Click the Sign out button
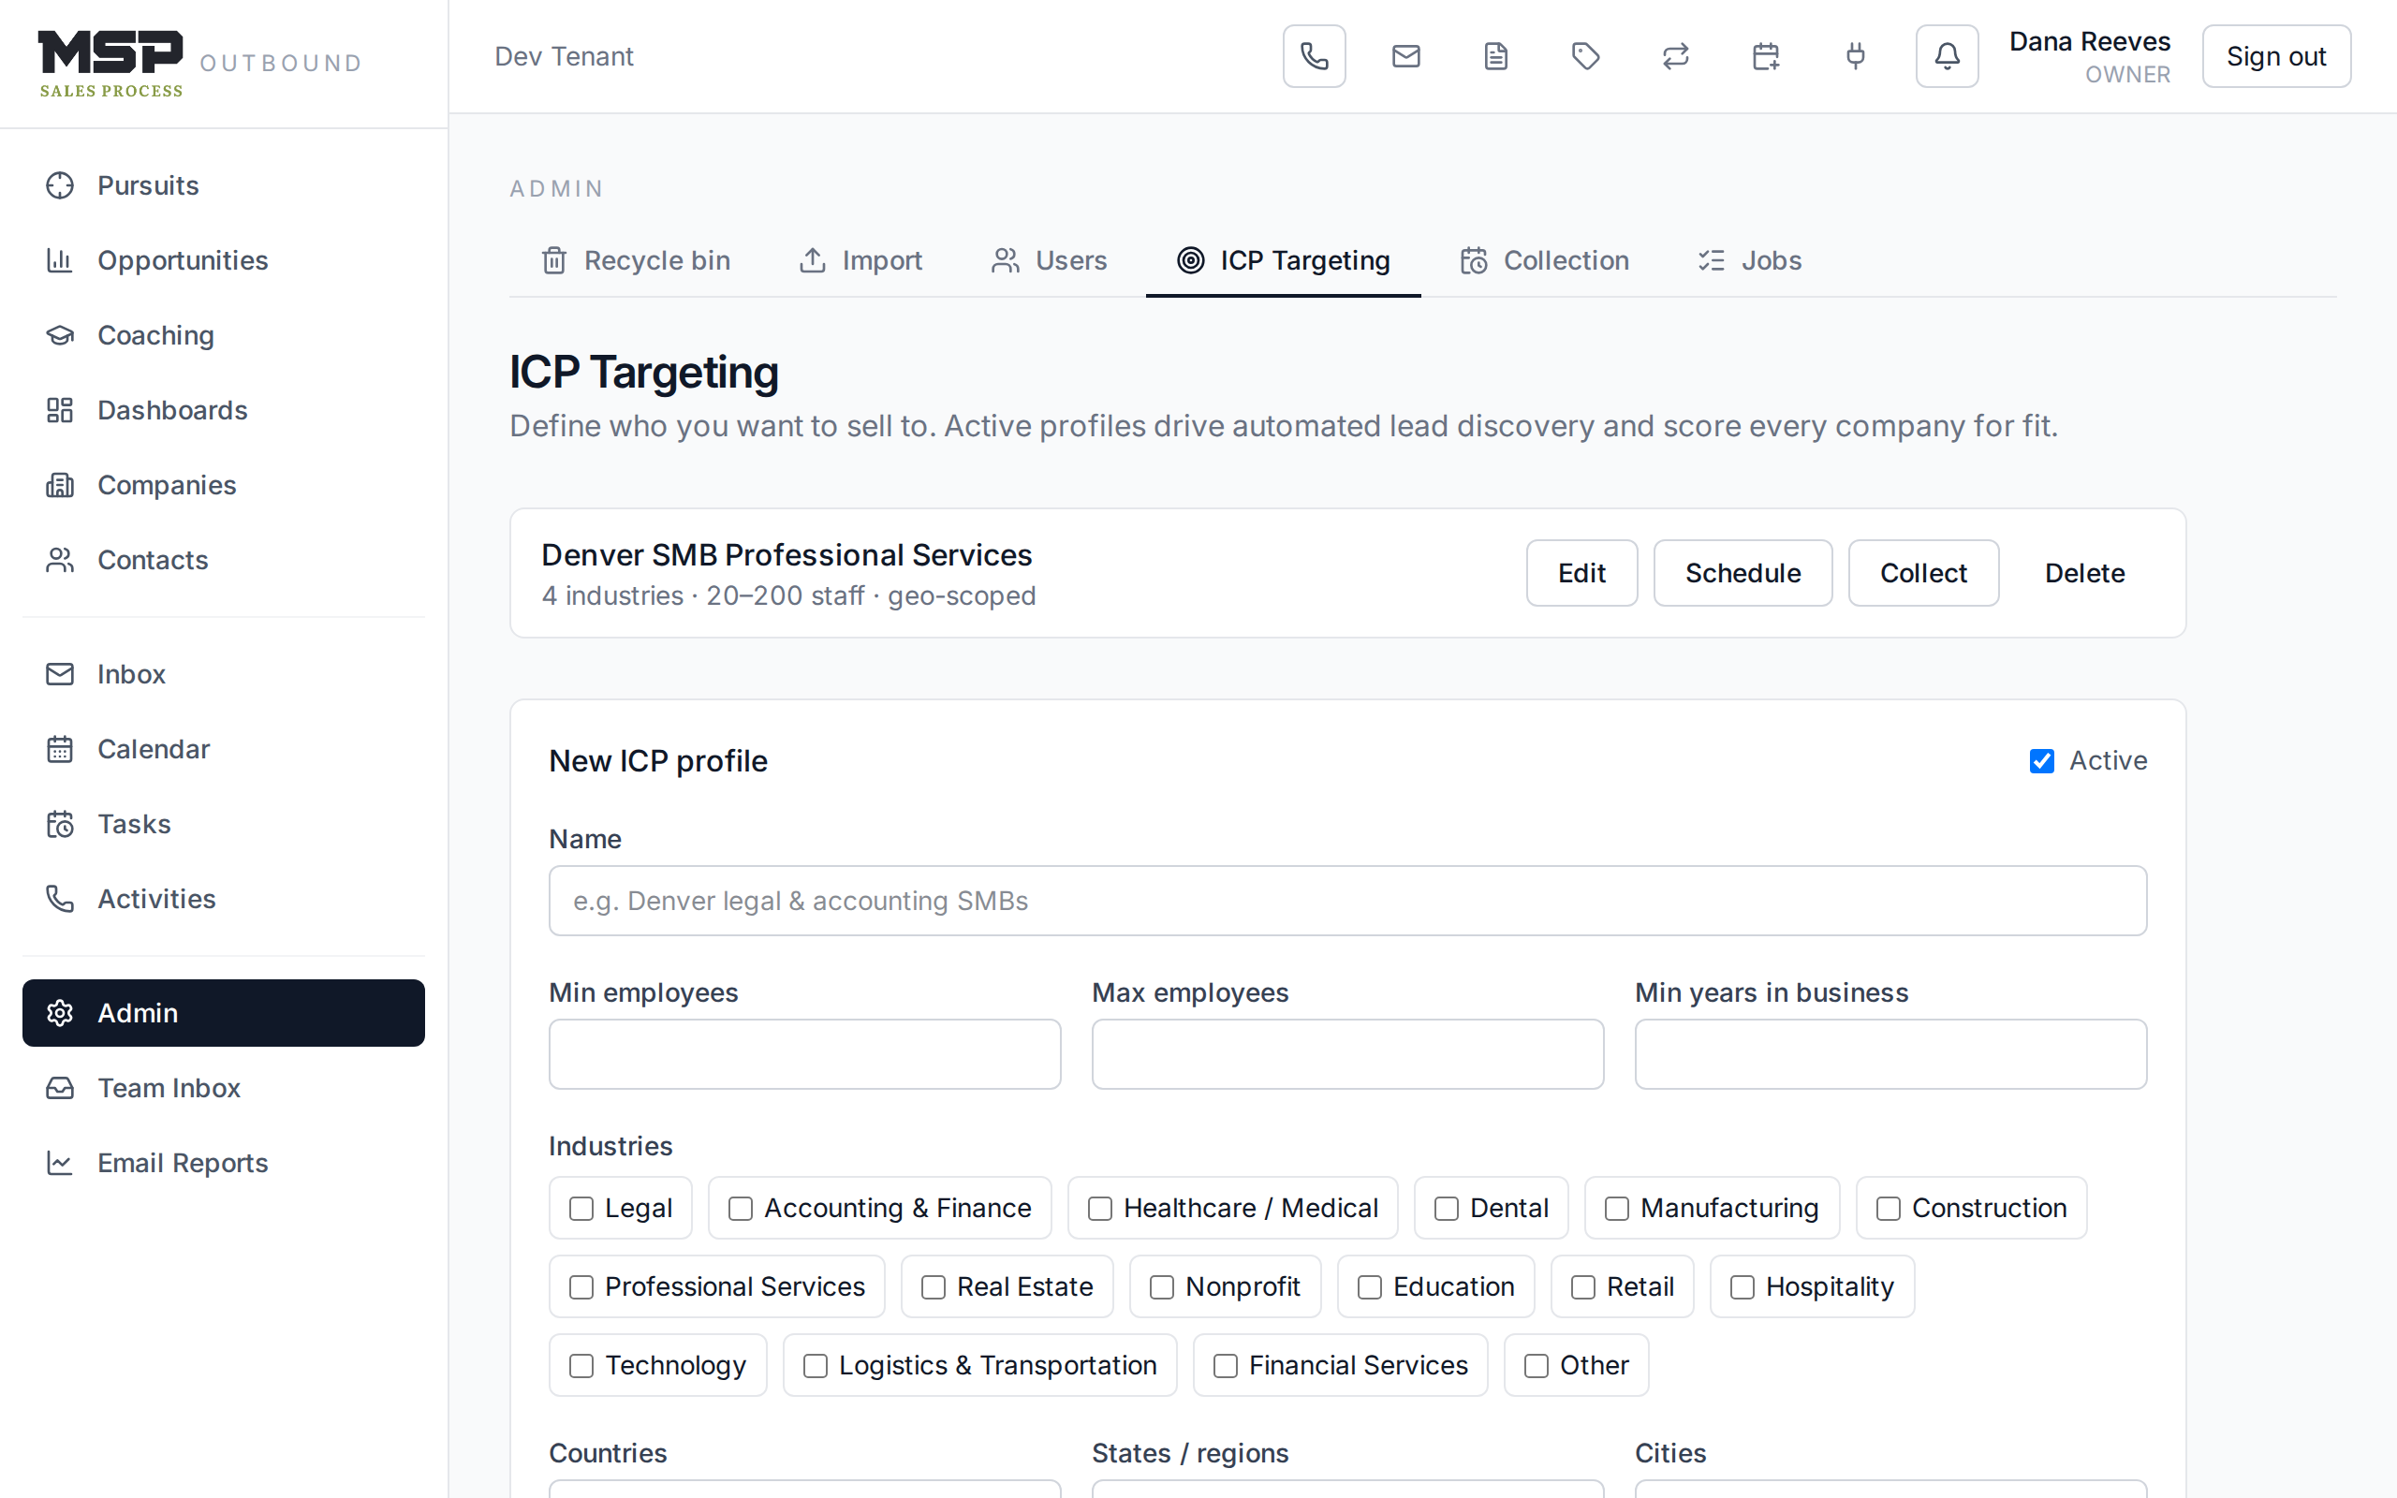 [2276, 56]
